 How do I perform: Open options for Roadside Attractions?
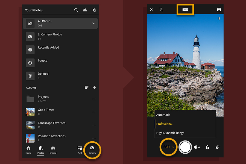[94, 138]
